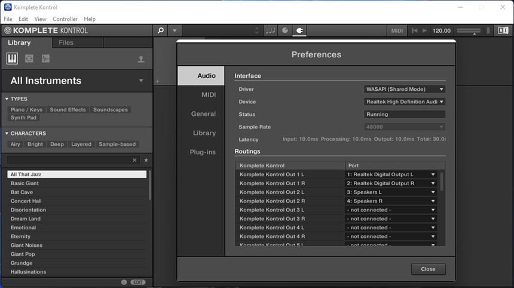Viewport: 514px width, 288px height.
Task: Click the preset stepper arrows in header
Action: point(256,30)
